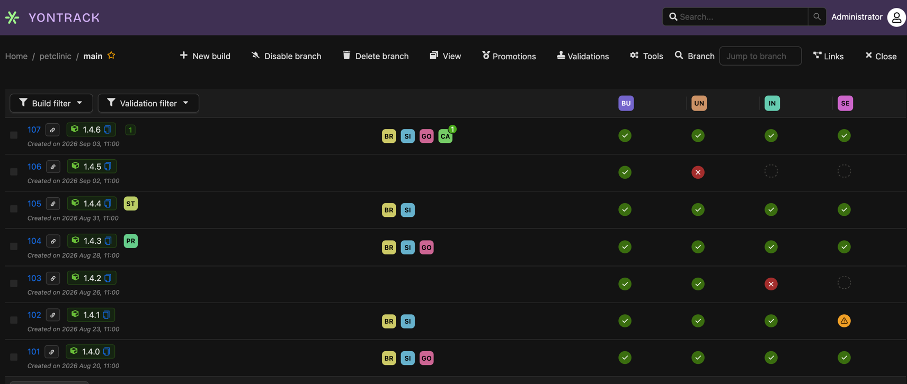The height and width of the screenshot is (384, 907).
Task: Click the favorite star next to main
Action: [111, 56]
